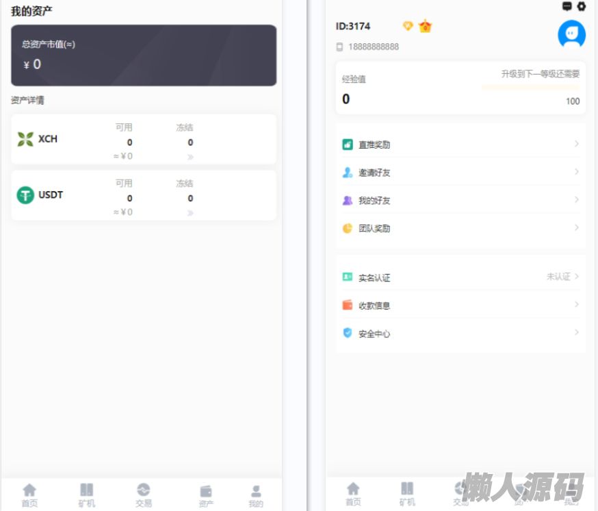
Task: Open the chat messages icon at top right
Action: pyautogui.click(x=567, y=6)
